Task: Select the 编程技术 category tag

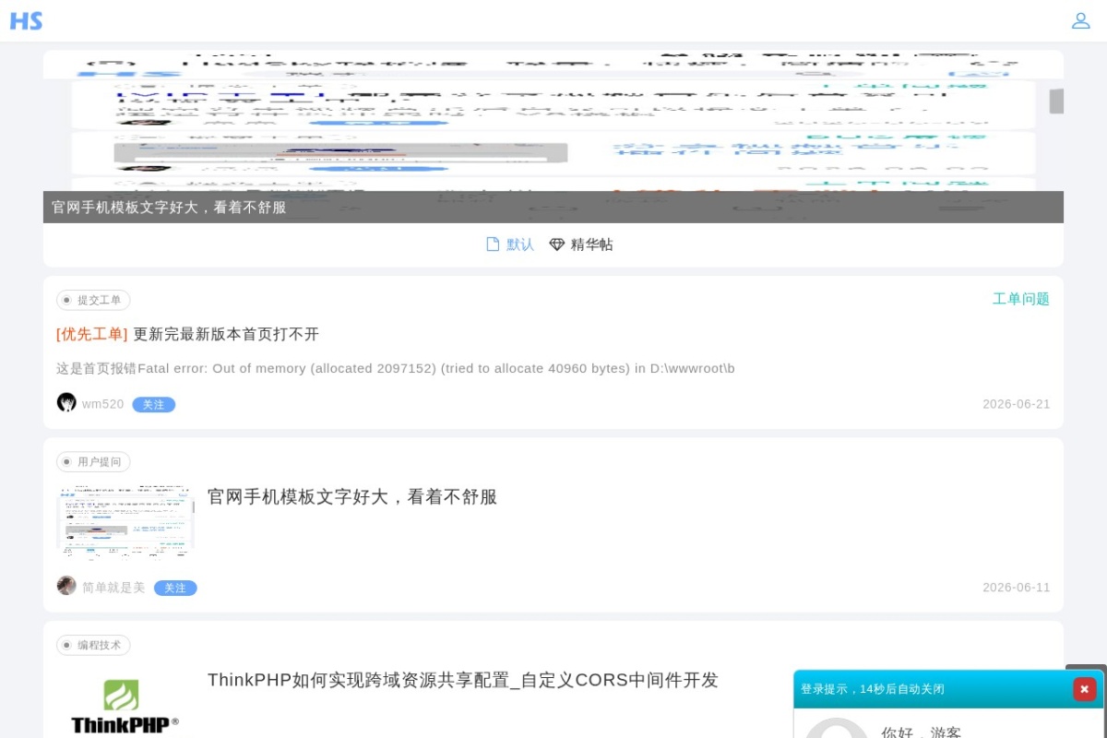Action: pos(93,645)
